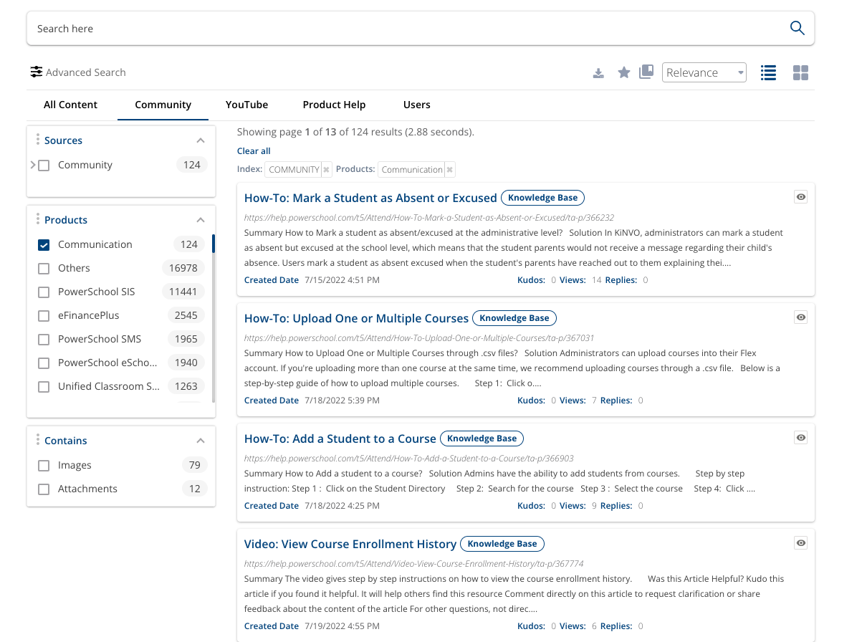Open Advanced Search filter options

[x=77, y=72]
